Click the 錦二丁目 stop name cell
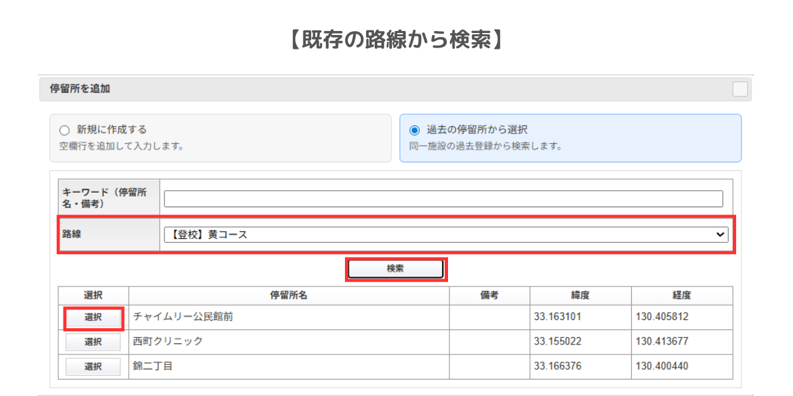The image size is (793, 396). click(153, 366)
